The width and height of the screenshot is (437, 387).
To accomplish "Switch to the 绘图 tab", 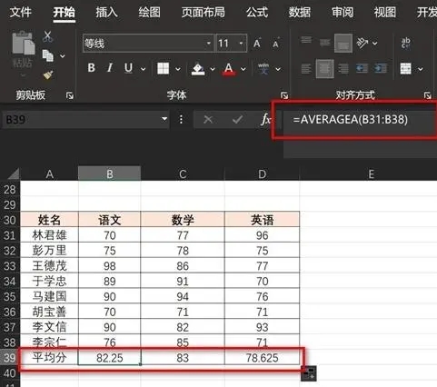I will pos(149,12).
